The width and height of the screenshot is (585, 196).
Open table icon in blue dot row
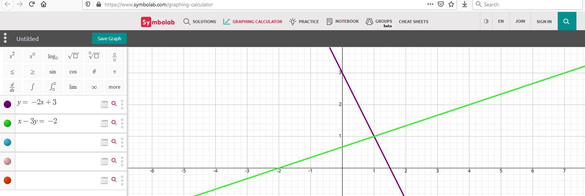coord(104,142)
